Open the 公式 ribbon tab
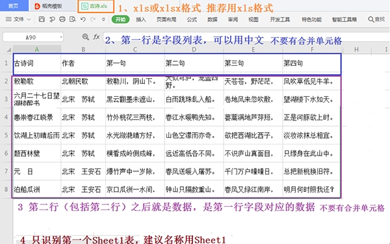 coord(192,20)
